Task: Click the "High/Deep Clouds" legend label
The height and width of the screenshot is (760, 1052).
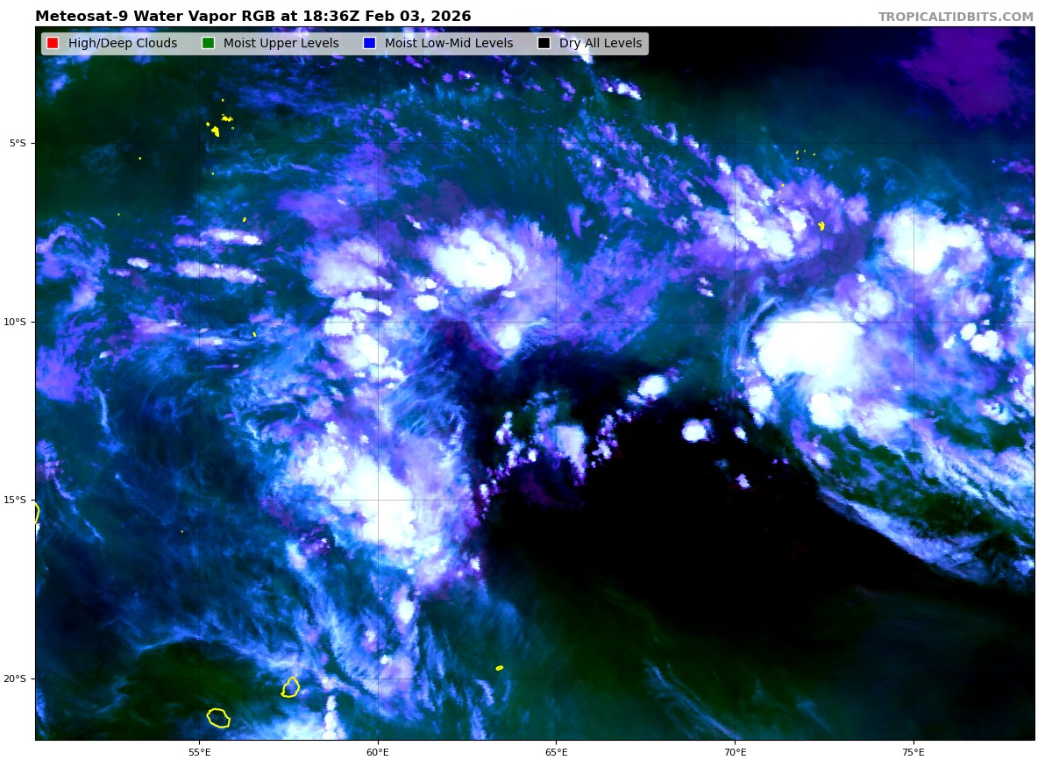Action: (123, 44)
